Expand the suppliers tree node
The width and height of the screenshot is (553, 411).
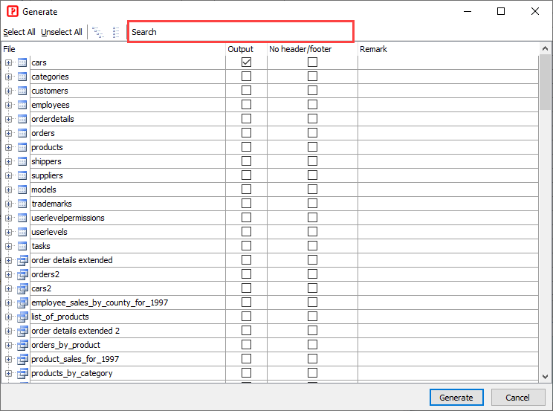click(x=9, y=175)
